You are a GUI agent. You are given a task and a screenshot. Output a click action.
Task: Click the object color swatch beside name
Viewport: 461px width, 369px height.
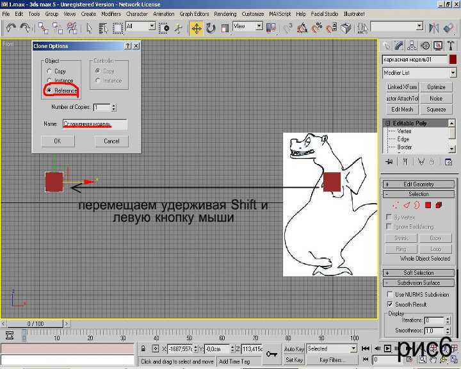[453, 59]
